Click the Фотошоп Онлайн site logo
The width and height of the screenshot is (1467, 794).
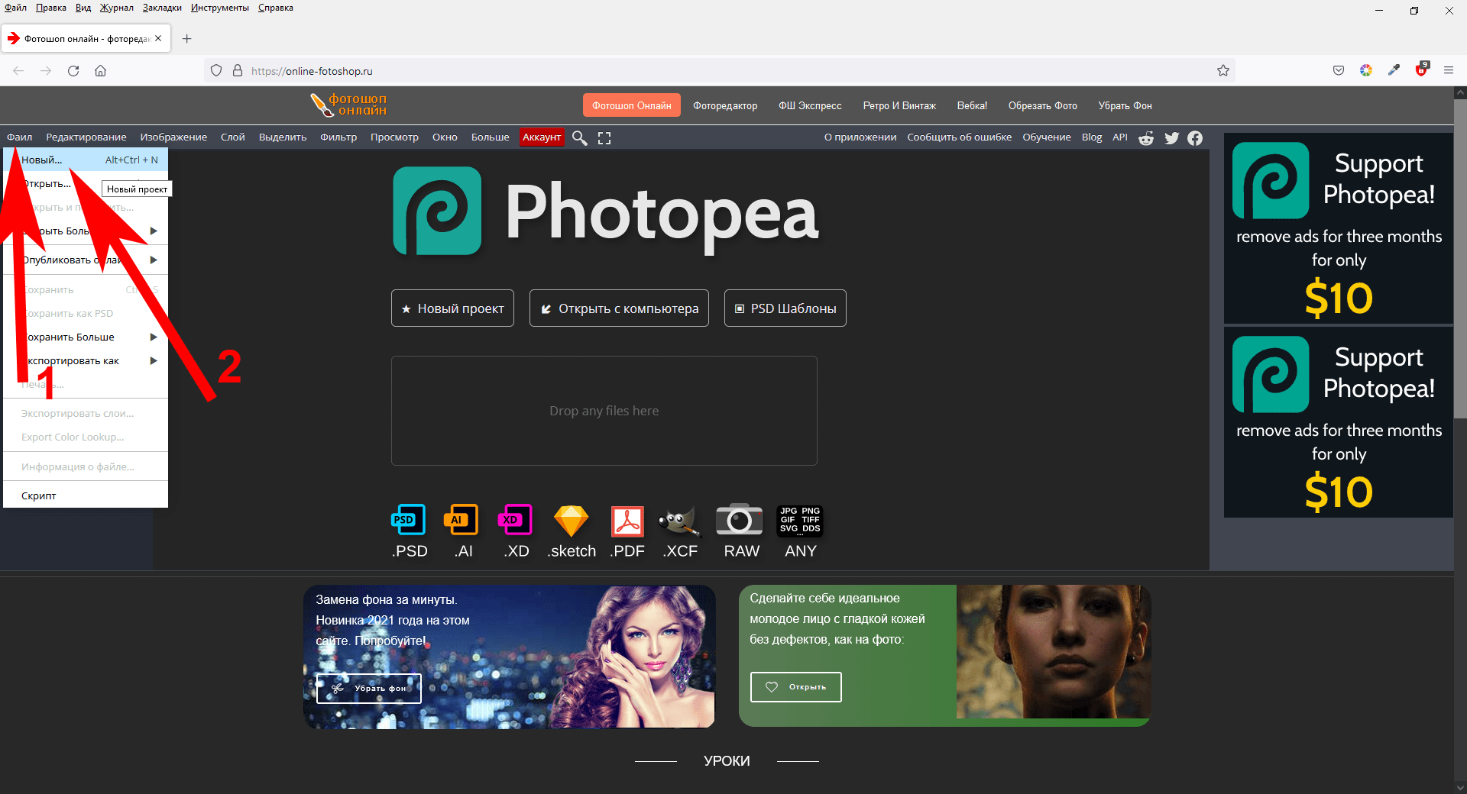[x=348, y=105]
